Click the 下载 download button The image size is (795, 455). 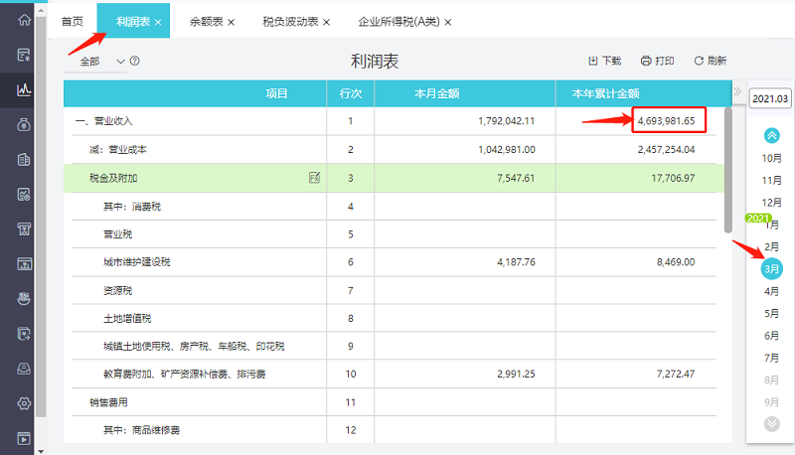click(605, 61)
